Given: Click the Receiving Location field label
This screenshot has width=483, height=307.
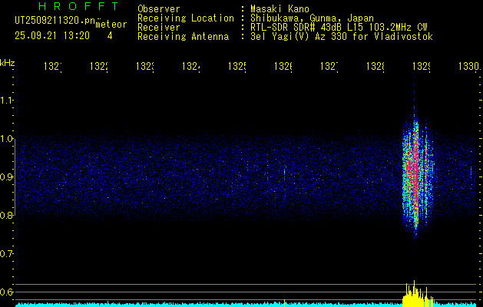Looking at the screenshot, I should point(186,18).
